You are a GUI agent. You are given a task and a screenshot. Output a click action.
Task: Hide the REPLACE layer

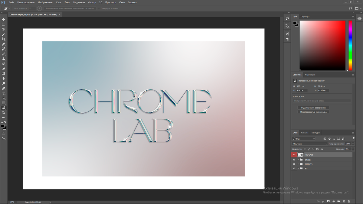click(x=294, y=155)
